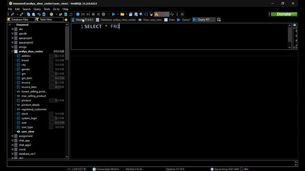The image size is (305, 171).
Task: Click the save SQL file icon
Action: coord(131,14)
